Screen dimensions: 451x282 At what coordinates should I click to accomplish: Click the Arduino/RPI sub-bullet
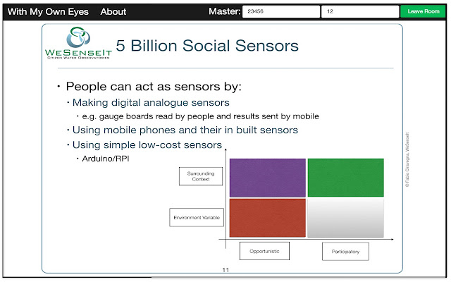point(106,159)
